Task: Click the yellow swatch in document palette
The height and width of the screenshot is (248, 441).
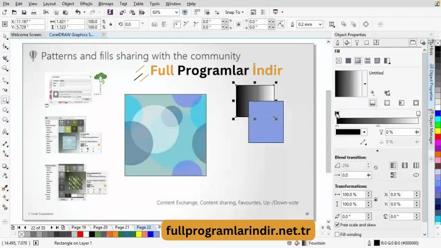Action: (138, 234)
